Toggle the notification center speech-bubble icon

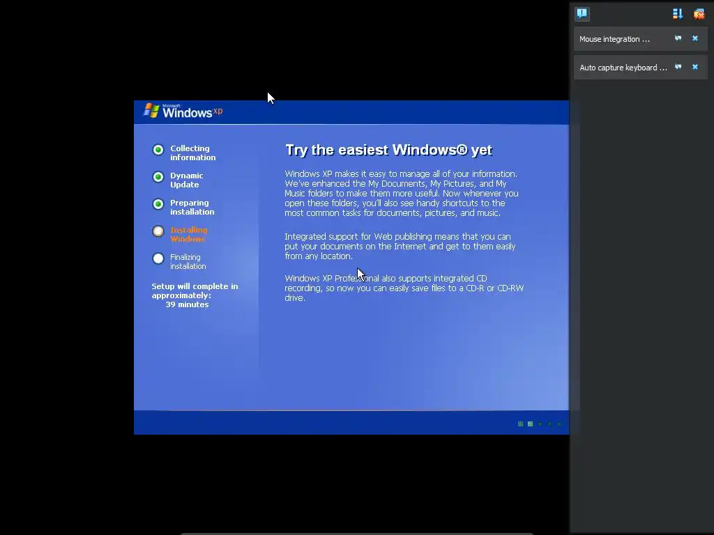click(582, 14)
